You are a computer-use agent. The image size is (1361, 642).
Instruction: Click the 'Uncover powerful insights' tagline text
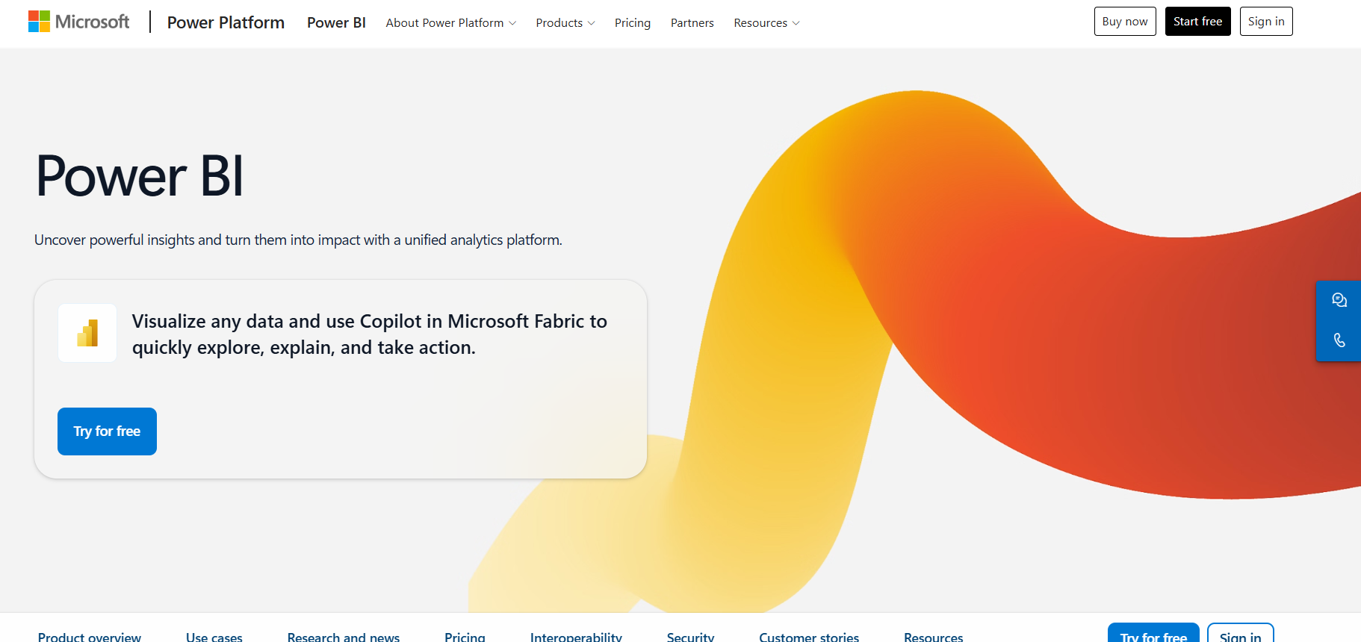[298, 240]
